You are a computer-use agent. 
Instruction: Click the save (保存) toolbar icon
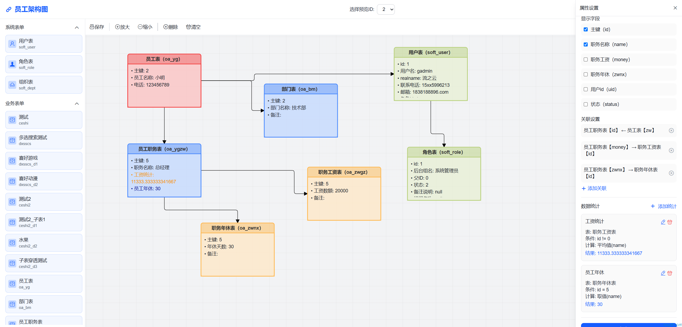92,27
